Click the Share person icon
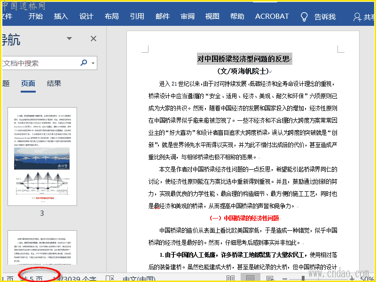 pos(357,17)
